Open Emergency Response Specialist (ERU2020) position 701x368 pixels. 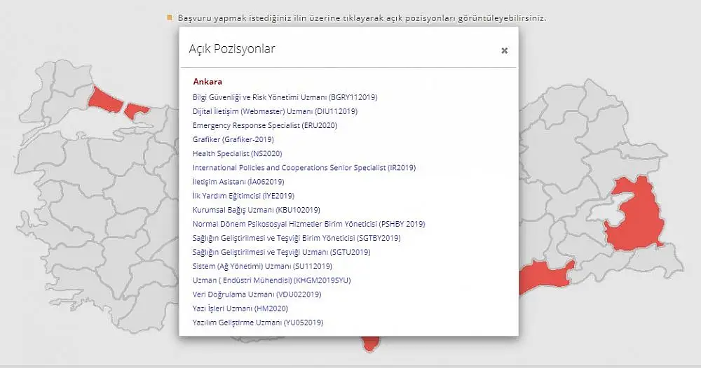click(265, 125)
